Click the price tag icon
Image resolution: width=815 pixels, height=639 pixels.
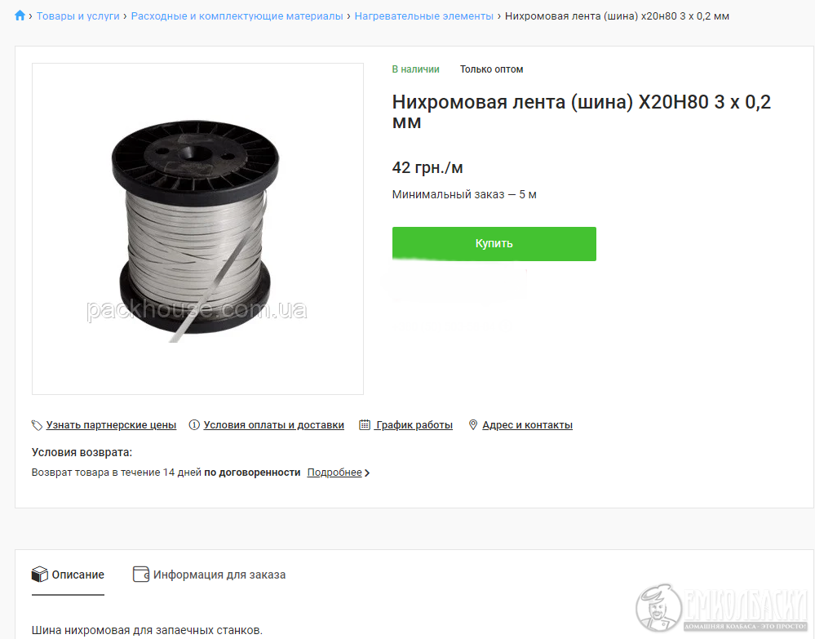37,425
